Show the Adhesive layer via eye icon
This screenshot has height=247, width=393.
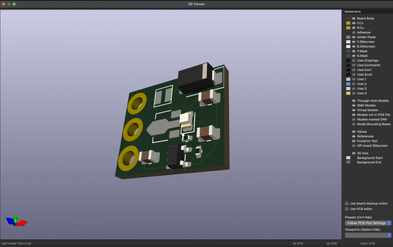[x=353, y=33]
